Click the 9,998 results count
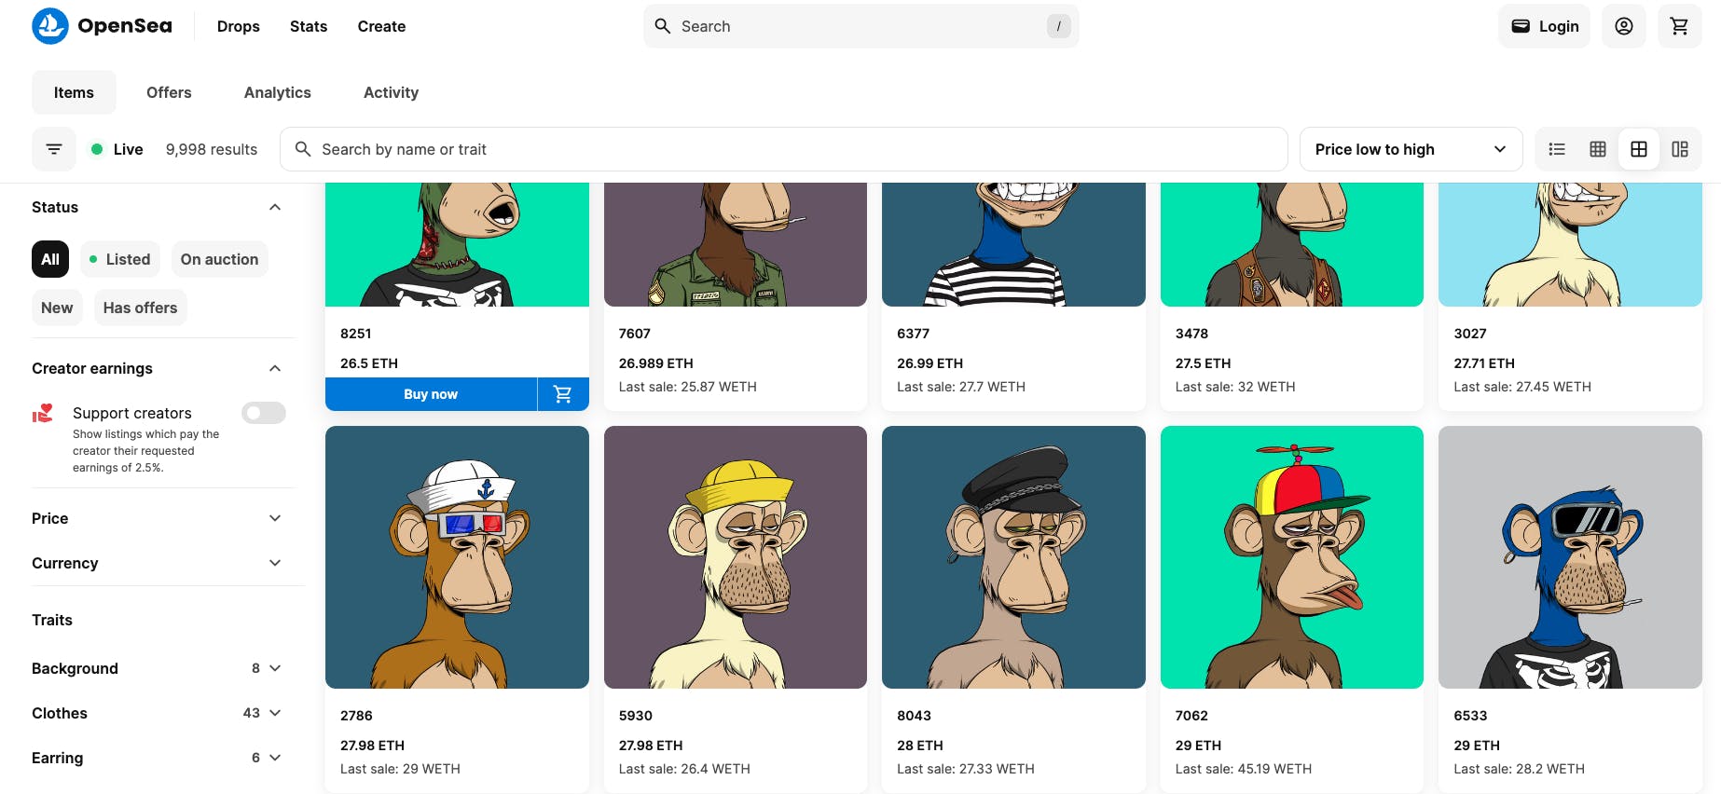Viewport: 1721px width, 794px height. (x=212, y=149)
